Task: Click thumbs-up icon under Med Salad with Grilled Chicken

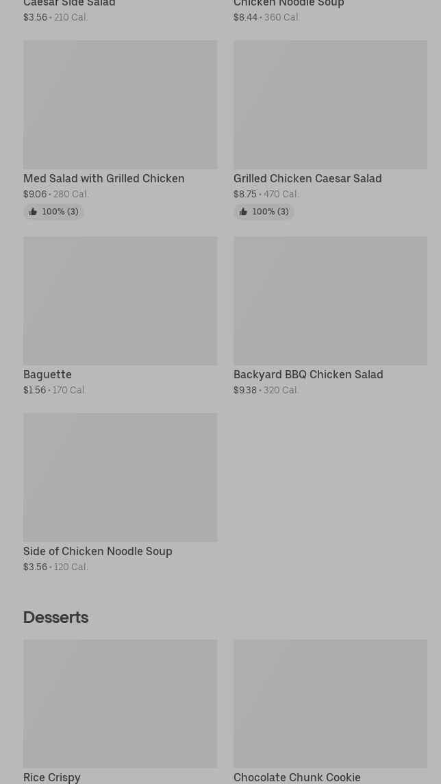Action: coord(33,212)
